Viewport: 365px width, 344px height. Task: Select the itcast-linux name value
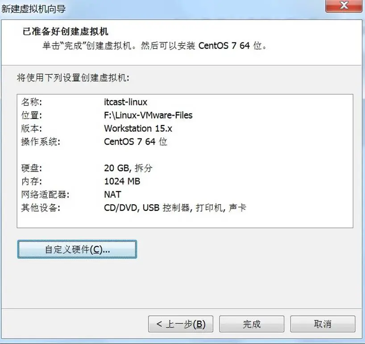click(125, 102)
